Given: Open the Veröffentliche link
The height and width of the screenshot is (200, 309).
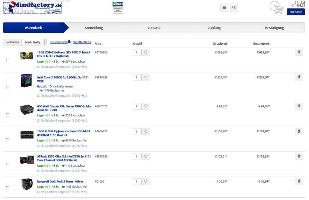Looking at the screenshot, I should [x=82, y=42].
